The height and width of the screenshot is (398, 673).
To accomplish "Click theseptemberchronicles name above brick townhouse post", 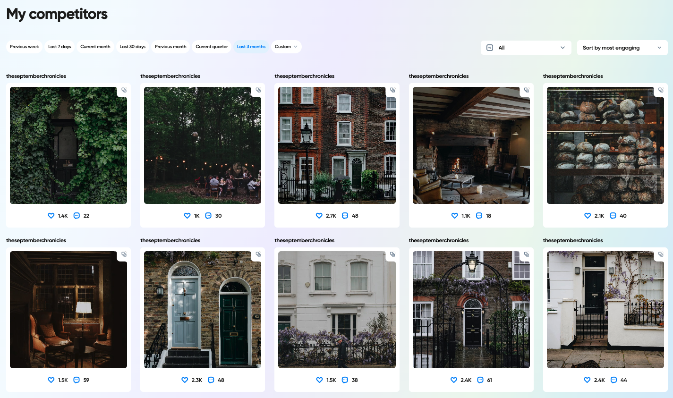I will click(x=304, y=76).
